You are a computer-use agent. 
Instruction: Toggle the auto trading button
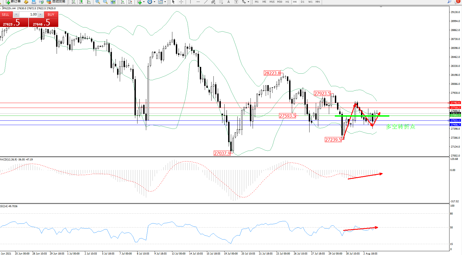[x=56, y=2]
